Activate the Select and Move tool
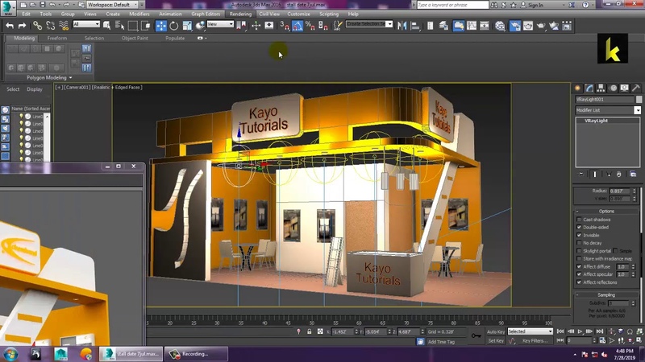This screenshot has width=645, height=362. (161, 26)
